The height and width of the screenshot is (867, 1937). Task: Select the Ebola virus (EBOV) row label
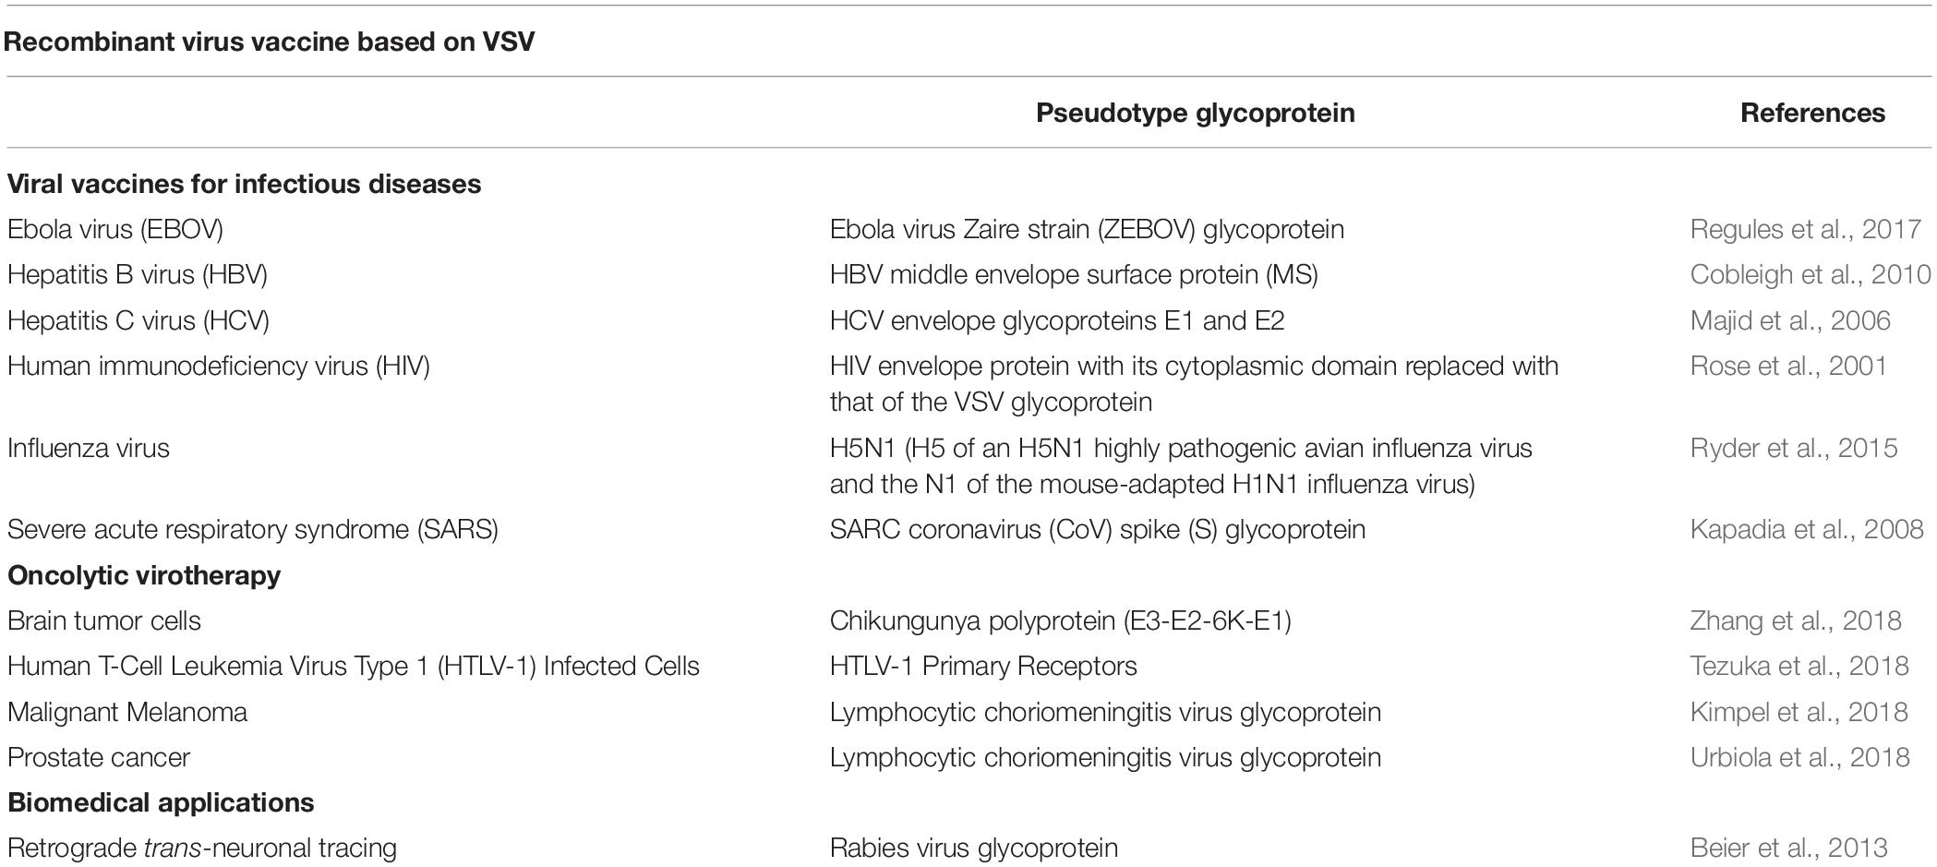tap(115, 229)
